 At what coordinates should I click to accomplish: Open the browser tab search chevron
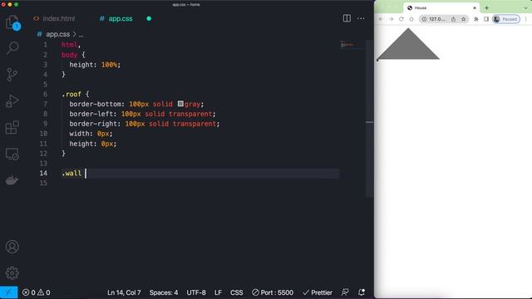click(x=525, y=7)
